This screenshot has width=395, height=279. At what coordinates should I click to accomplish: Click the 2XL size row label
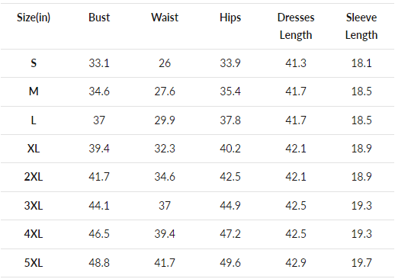[x=34, y=177]
